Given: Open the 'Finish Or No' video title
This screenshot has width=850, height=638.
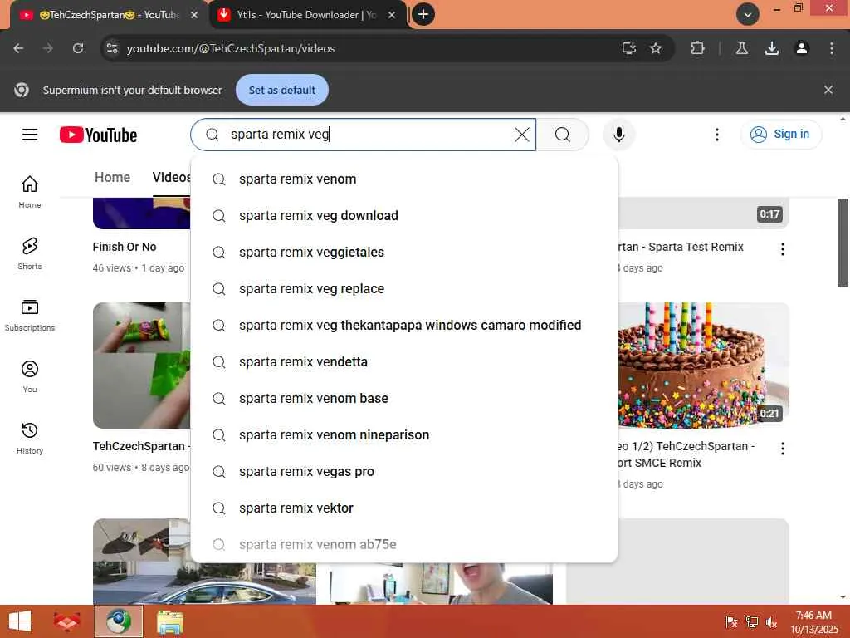Looking at the screenshot, I should (125, 247).
